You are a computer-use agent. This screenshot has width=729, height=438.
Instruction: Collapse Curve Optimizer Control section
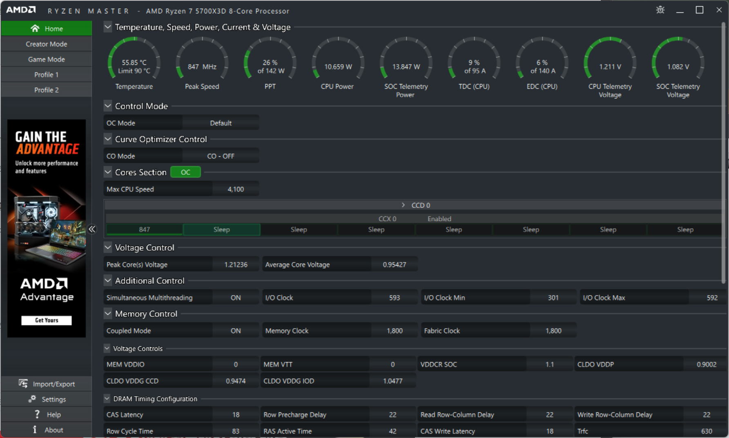pos(108,139)
